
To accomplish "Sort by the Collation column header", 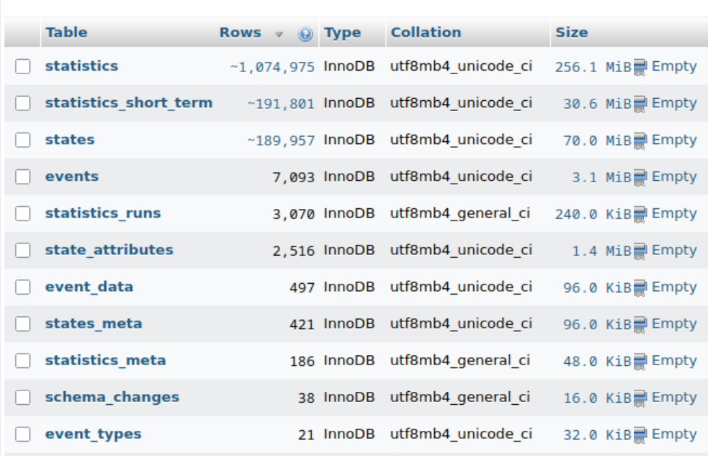I will coord(426,32).
